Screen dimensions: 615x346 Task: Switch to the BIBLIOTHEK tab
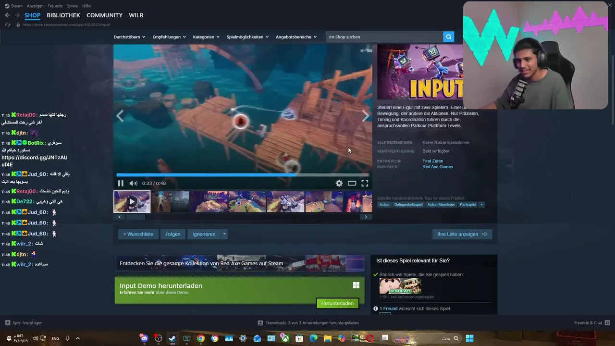(63, 15)
